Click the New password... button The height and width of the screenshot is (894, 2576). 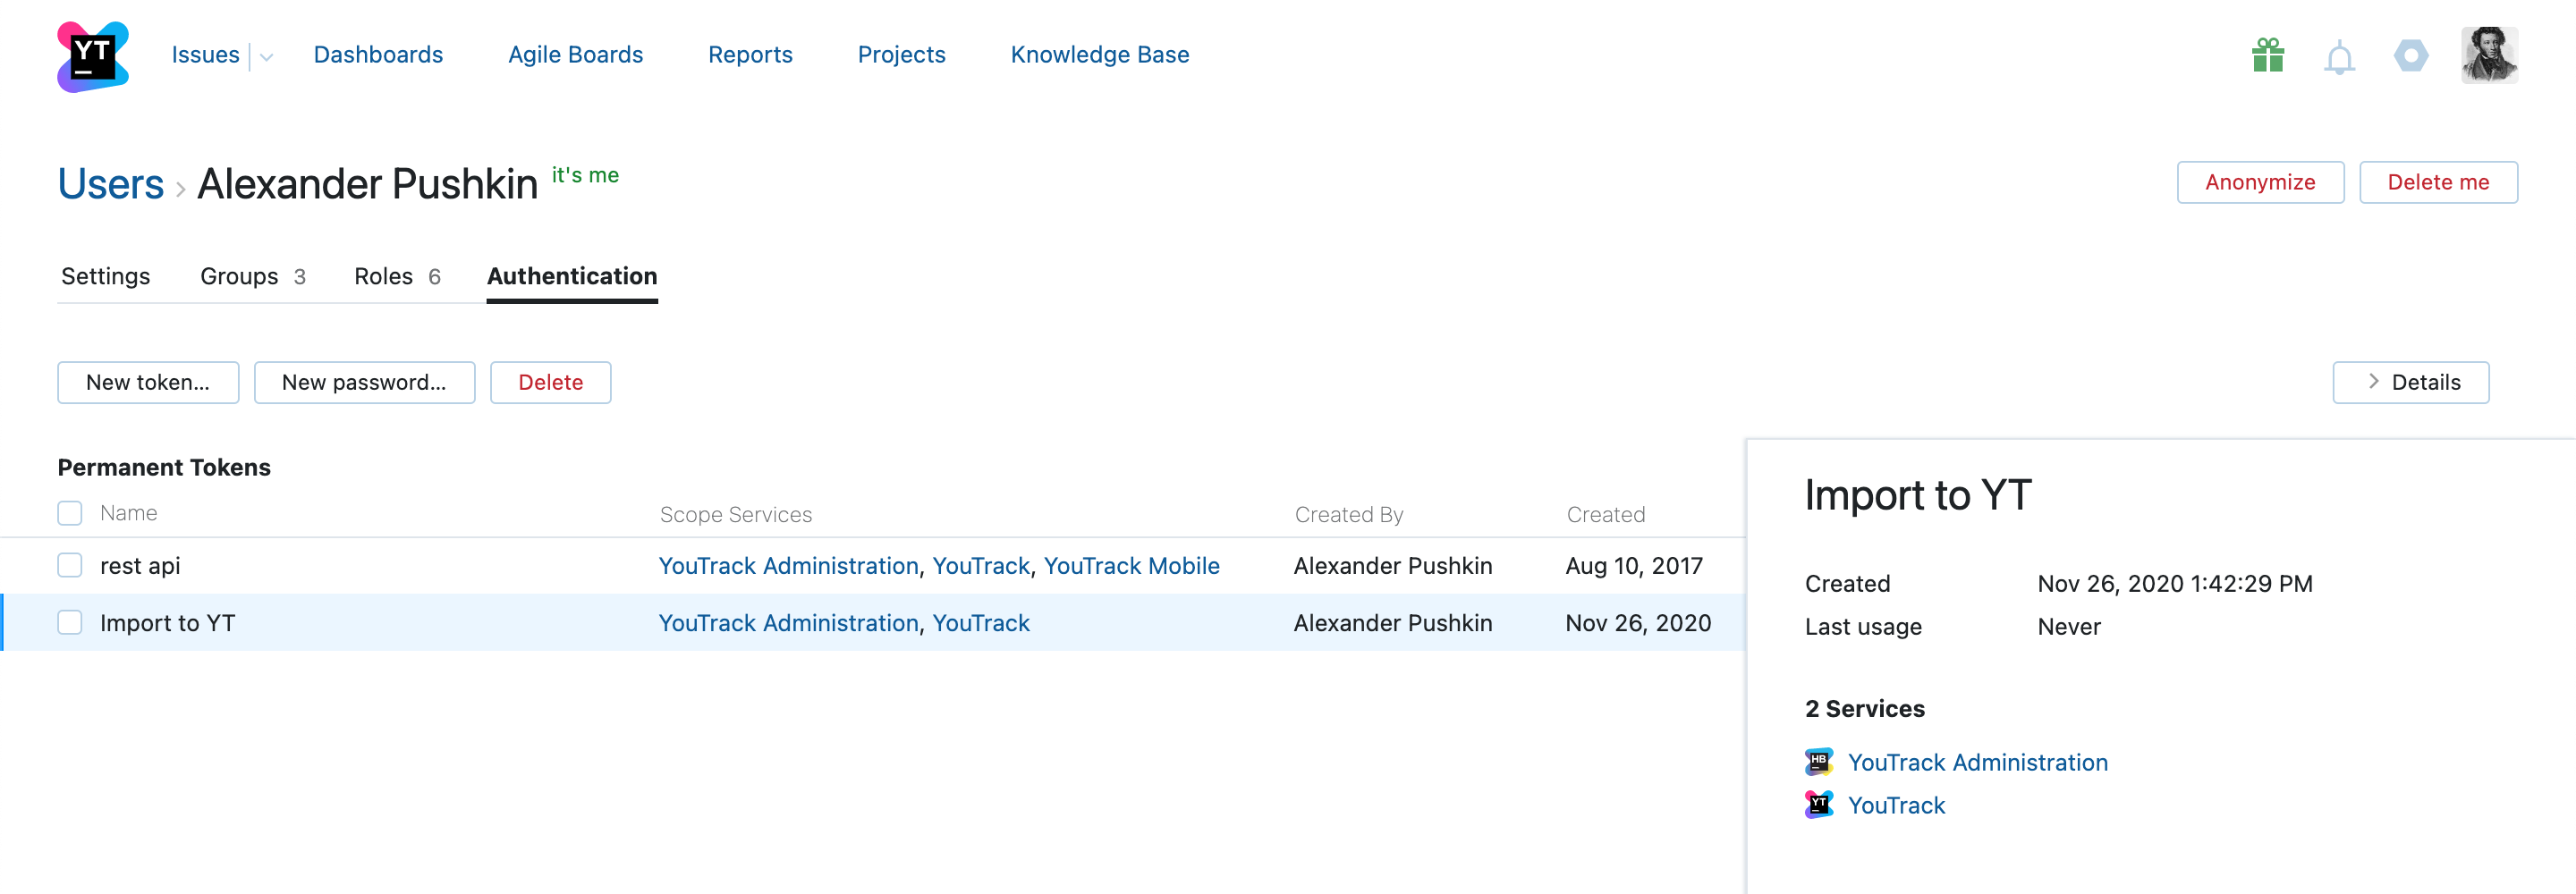click(x=364, y=382)
